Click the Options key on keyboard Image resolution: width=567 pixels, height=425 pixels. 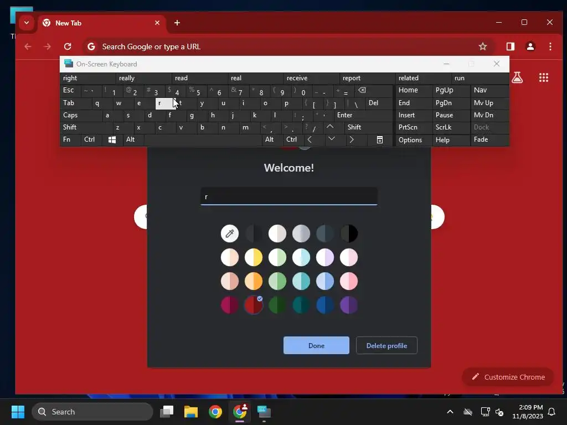[x=414, y=140]
